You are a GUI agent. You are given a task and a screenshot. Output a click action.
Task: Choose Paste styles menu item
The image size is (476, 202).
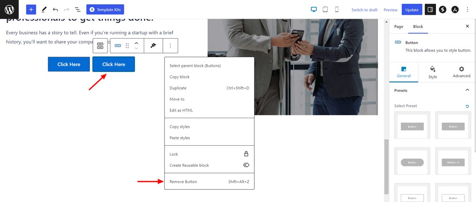[209, 138]
